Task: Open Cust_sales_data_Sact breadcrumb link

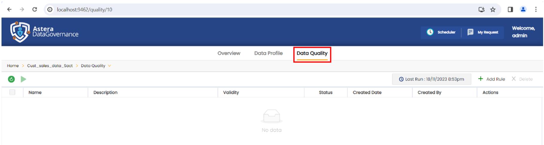Action: (x=50, y=66)
